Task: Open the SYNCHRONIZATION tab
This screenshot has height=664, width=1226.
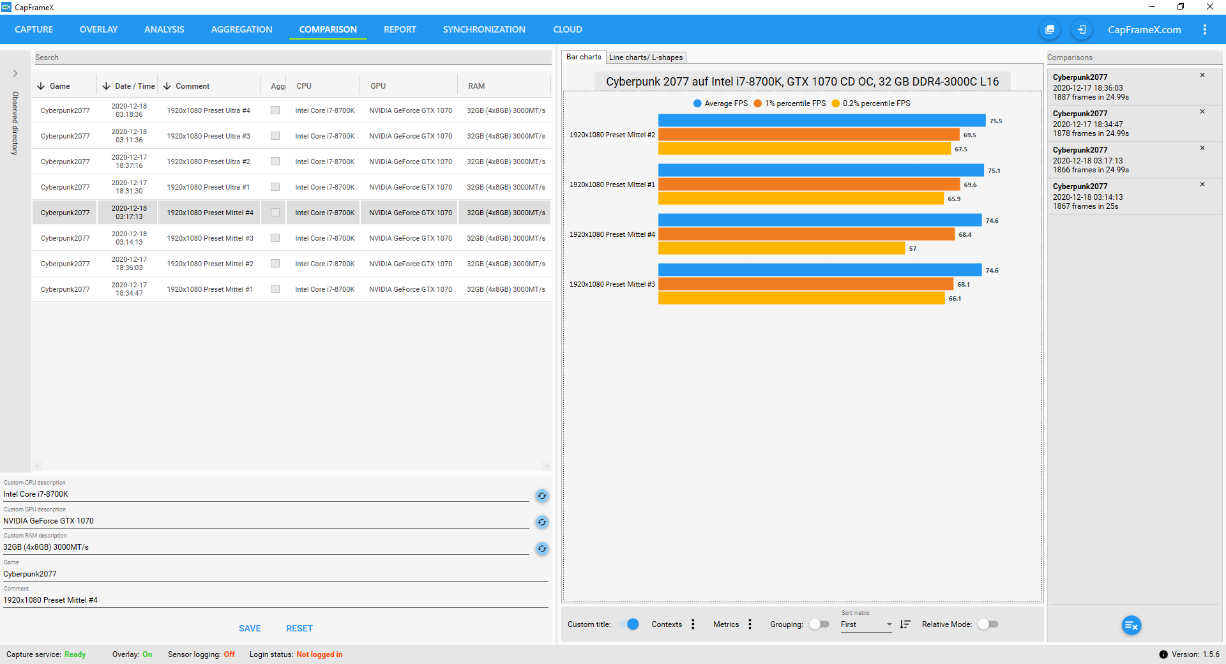Action: pos(484,29)
